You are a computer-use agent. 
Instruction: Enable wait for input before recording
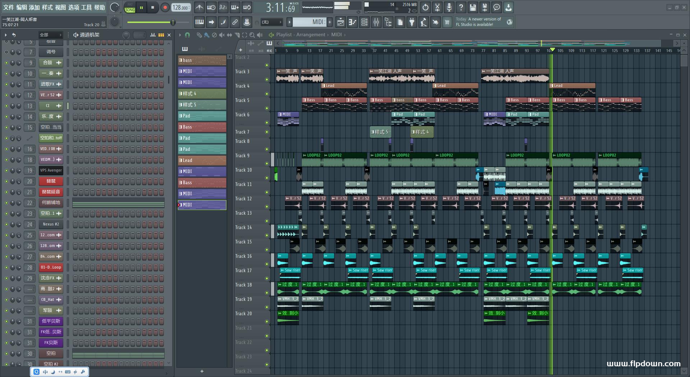[211, 7]
